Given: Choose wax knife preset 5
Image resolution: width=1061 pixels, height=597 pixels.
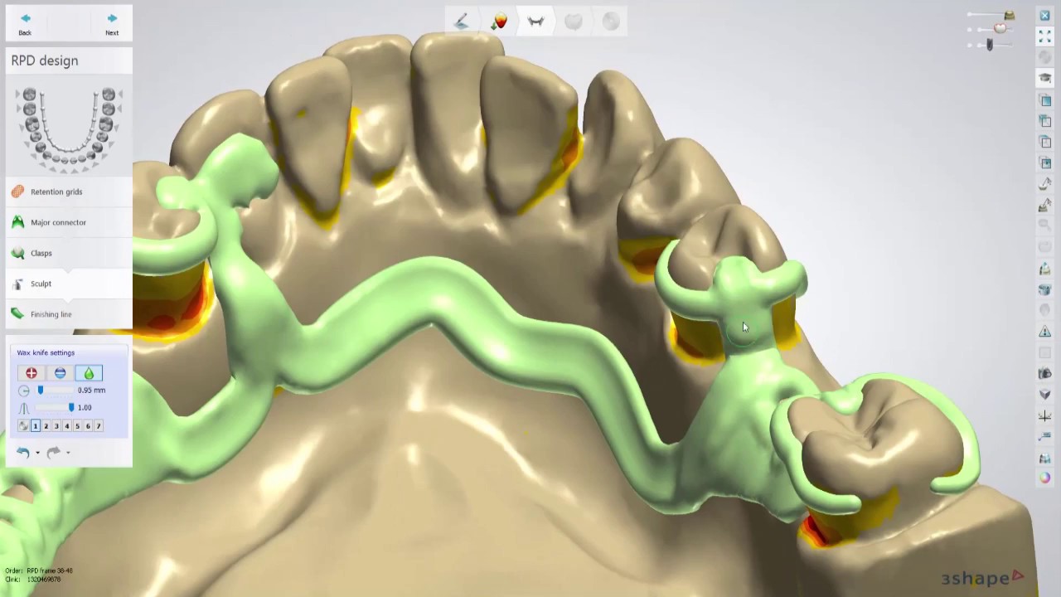Looking at the screenshot, I should (x=77, y=425).
